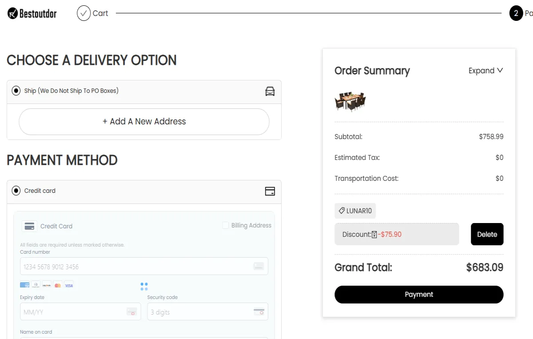Enable the Billing Address checkbox

pyautogui.click(x=225, y=225)
